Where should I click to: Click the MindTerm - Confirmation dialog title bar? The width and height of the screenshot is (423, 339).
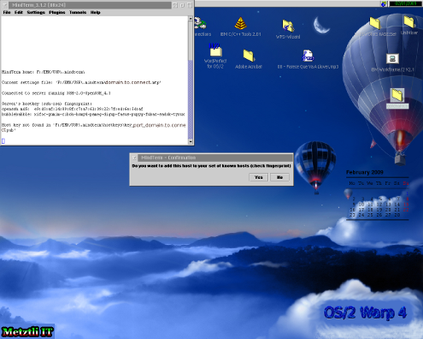[x=215, y=158]
